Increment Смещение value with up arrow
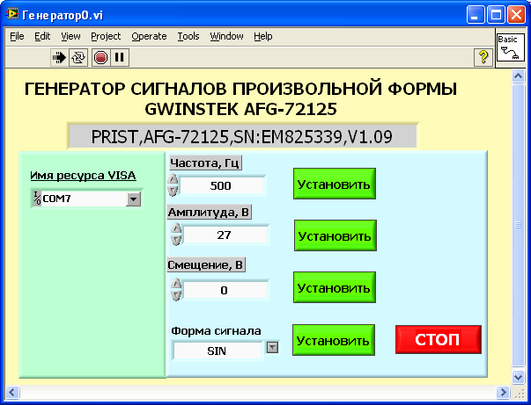This screenshot has width=531, height=405. 176,284
